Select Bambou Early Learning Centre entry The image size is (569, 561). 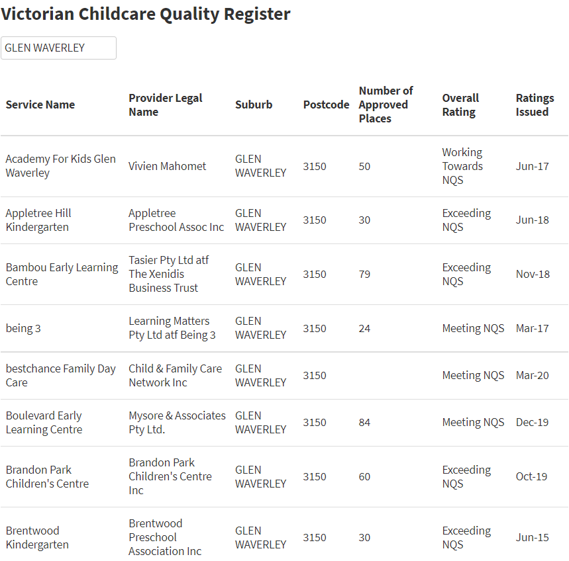62,274
